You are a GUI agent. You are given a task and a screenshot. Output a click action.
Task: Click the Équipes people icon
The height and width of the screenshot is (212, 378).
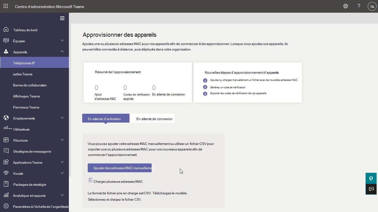click(x=6, y=41)
